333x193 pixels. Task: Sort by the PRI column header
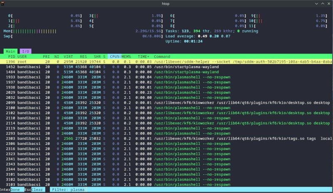click(x=46, y=56)
